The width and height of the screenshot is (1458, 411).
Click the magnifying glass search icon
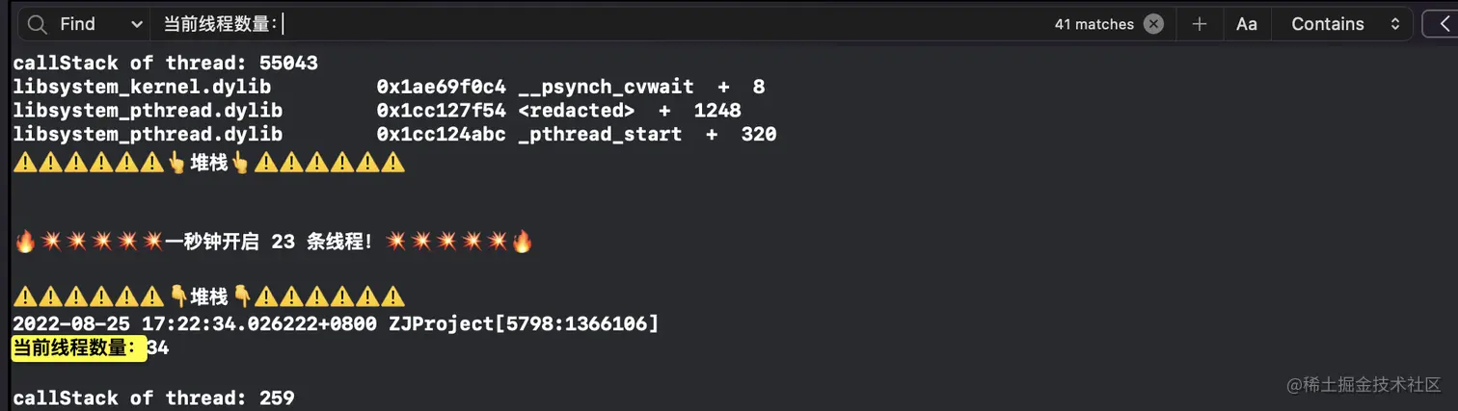tap(38, 24)
